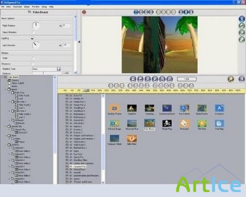Click the Yellow-Falloff light in the tree
The image size is (246, 197).
[18, 83]
